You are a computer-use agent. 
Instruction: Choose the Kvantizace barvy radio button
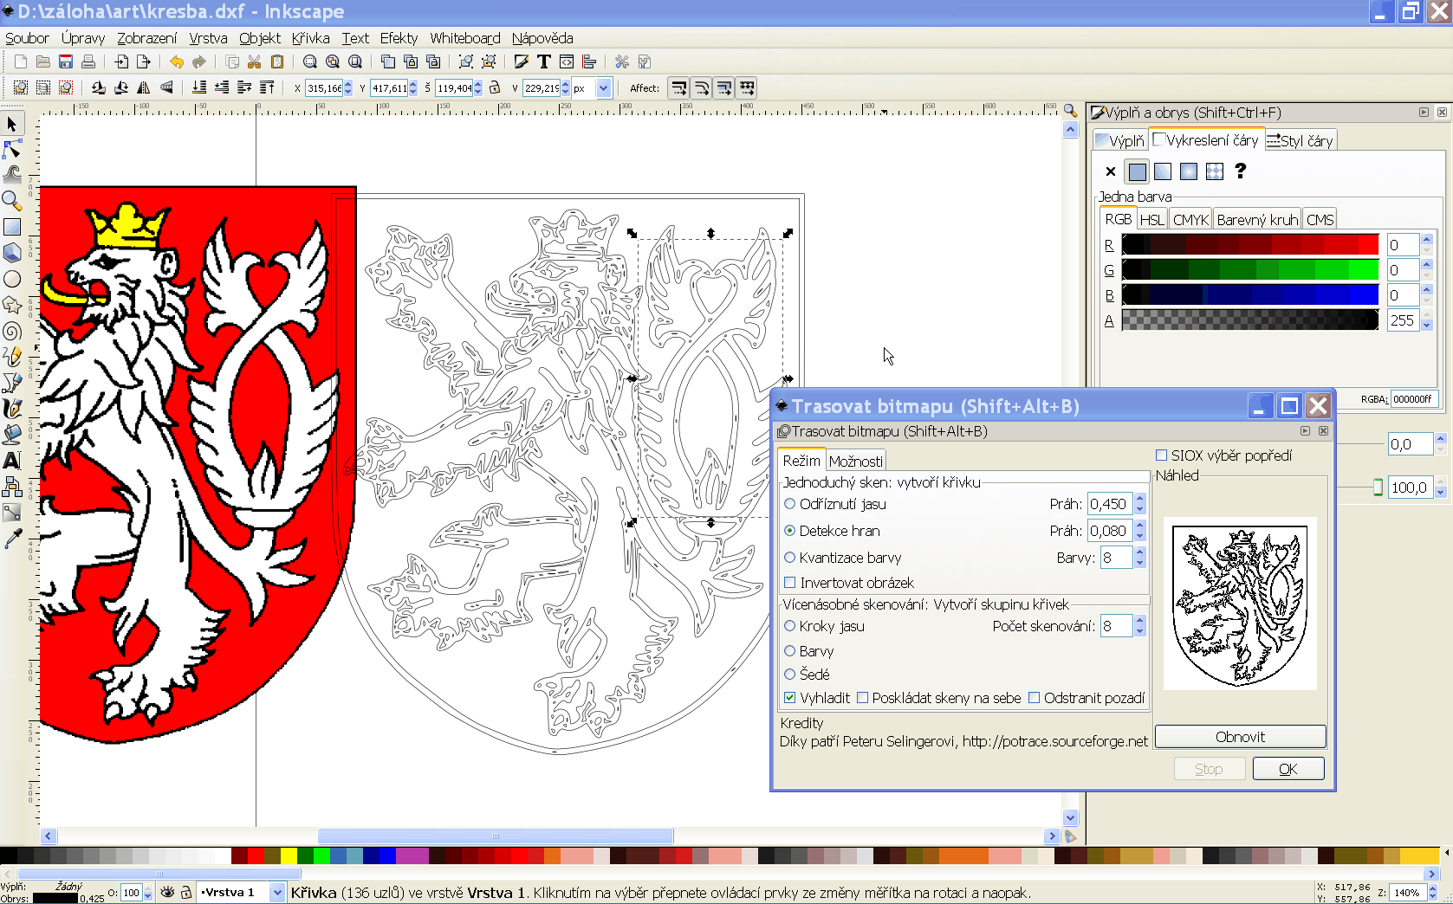tap(790, 558)
